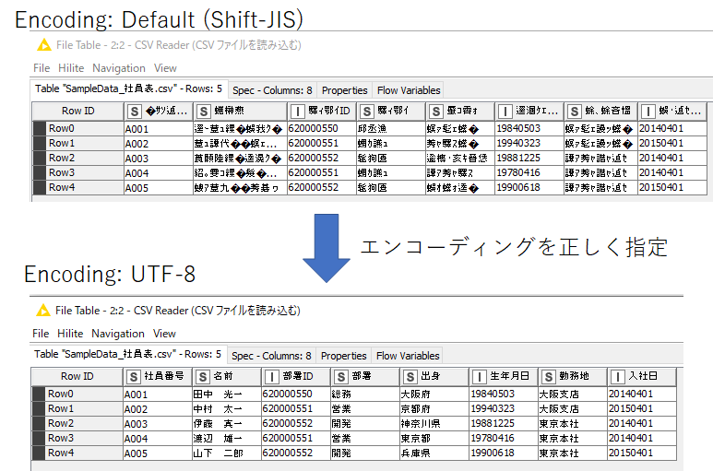Click birthdate cell 19881225 in the lower table
Viewport: 713px width, 471px height.
coord(504,423)
